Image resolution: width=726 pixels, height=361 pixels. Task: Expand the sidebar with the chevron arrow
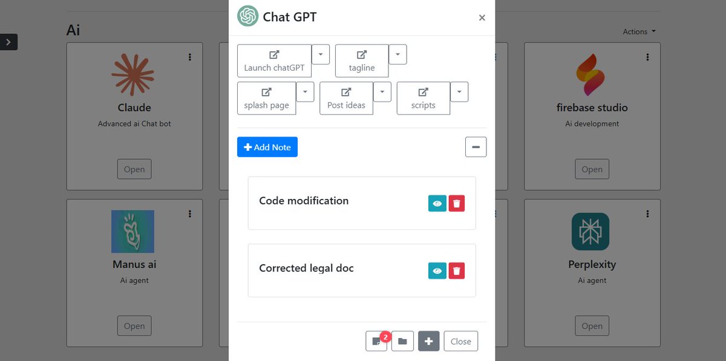pyautogui.click(x=8, y=42)
